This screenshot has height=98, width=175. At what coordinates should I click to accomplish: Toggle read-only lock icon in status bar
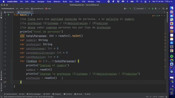[166, 97]
